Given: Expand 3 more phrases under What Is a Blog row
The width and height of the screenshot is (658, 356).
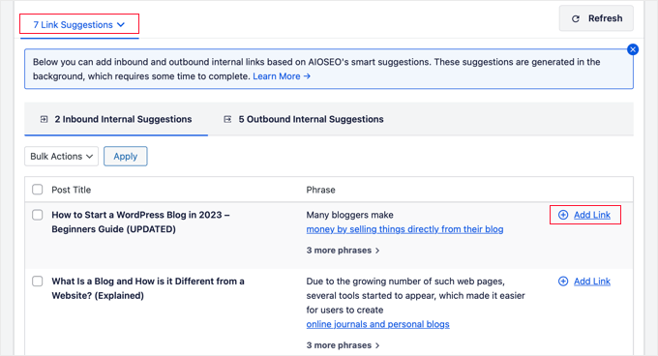Looking at the screenshot, I should pos(343,345).
